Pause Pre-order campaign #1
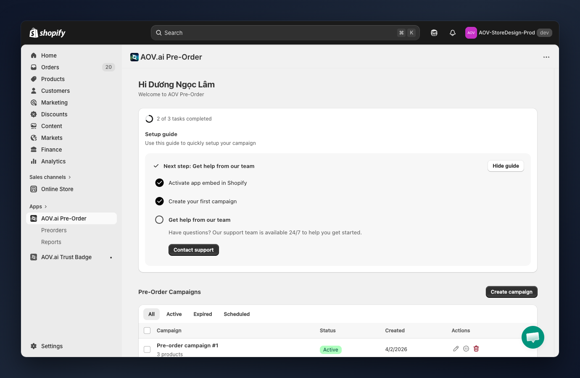The height and width of the screenshot is (378, 580). [x=466, y=349]
